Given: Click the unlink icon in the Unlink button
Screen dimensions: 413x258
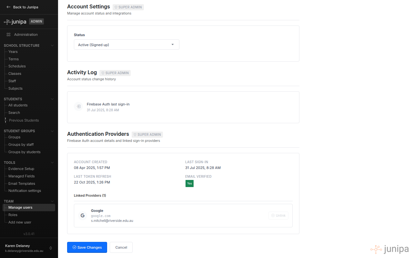Looking at the screenshot, I should 273,215.
